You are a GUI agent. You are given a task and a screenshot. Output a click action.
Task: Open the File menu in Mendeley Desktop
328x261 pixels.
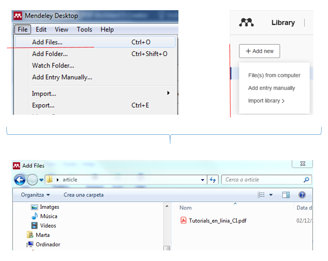coord(23,29)
